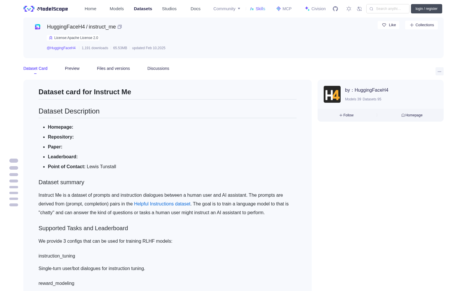Add dataset to Collections
467x291 pixels.
point(422,25)
